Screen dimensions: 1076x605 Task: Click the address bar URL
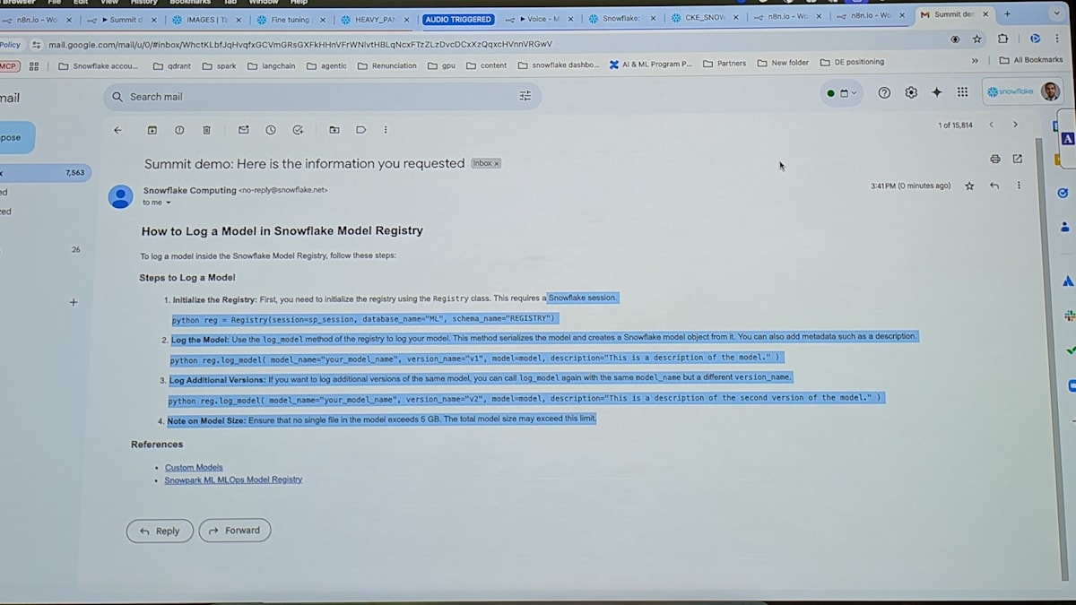click(300, 44)
